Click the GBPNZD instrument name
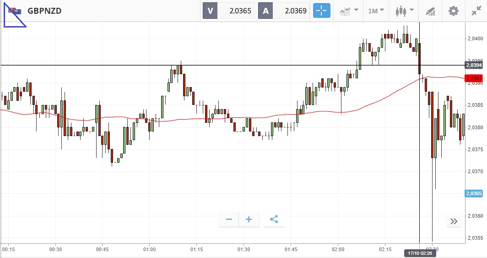Image resolution: width=487 pixels, height=258 pixels. coord(44,11)
